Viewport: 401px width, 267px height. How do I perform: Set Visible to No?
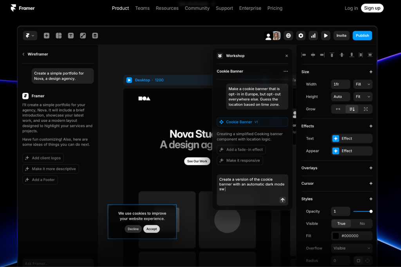pos(362,224)
